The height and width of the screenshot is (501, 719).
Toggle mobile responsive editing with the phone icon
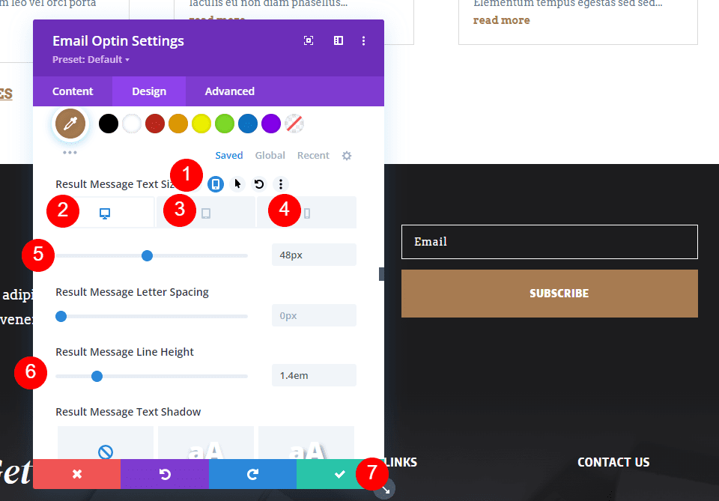click(x=216, y=183)
